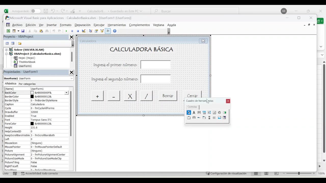This screenshot has height=183, width=326.
Task: Click View Code icon in the Proyecto panel
Action: [7, 43]
